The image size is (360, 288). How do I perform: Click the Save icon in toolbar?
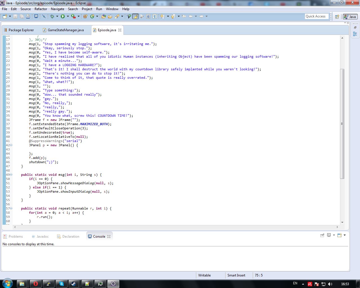click(15, 16)
